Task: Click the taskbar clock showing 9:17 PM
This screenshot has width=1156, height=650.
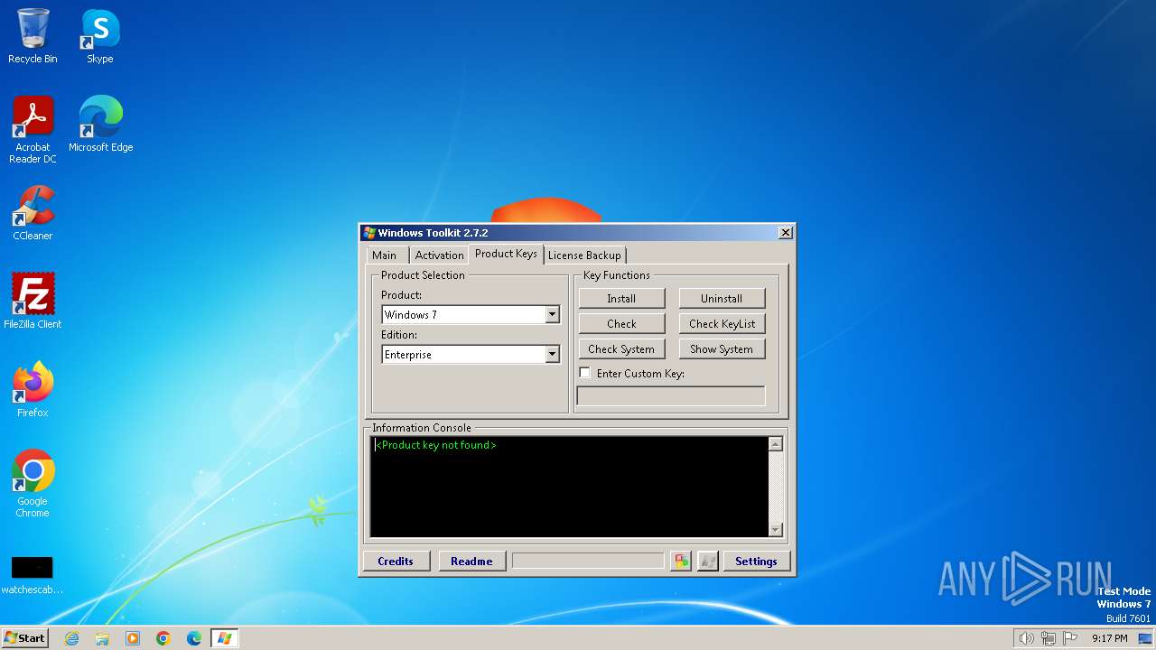Action: [x=1109, y=638]
